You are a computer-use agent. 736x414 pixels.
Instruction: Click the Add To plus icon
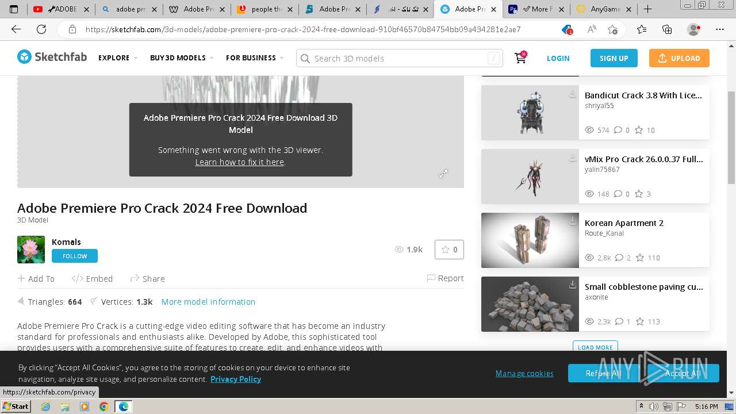(x=21, y=278)
